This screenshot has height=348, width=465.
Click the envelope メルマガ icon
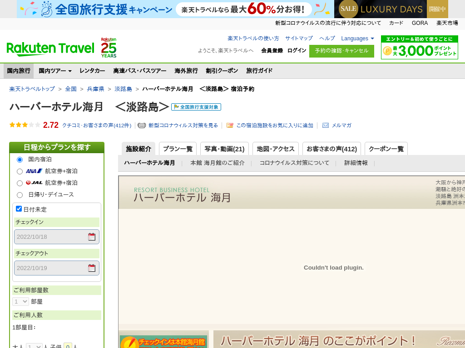[326, 126]
